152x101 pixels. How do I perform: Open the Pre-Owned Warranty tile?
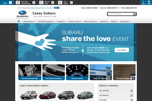click(x=30, y=72)
